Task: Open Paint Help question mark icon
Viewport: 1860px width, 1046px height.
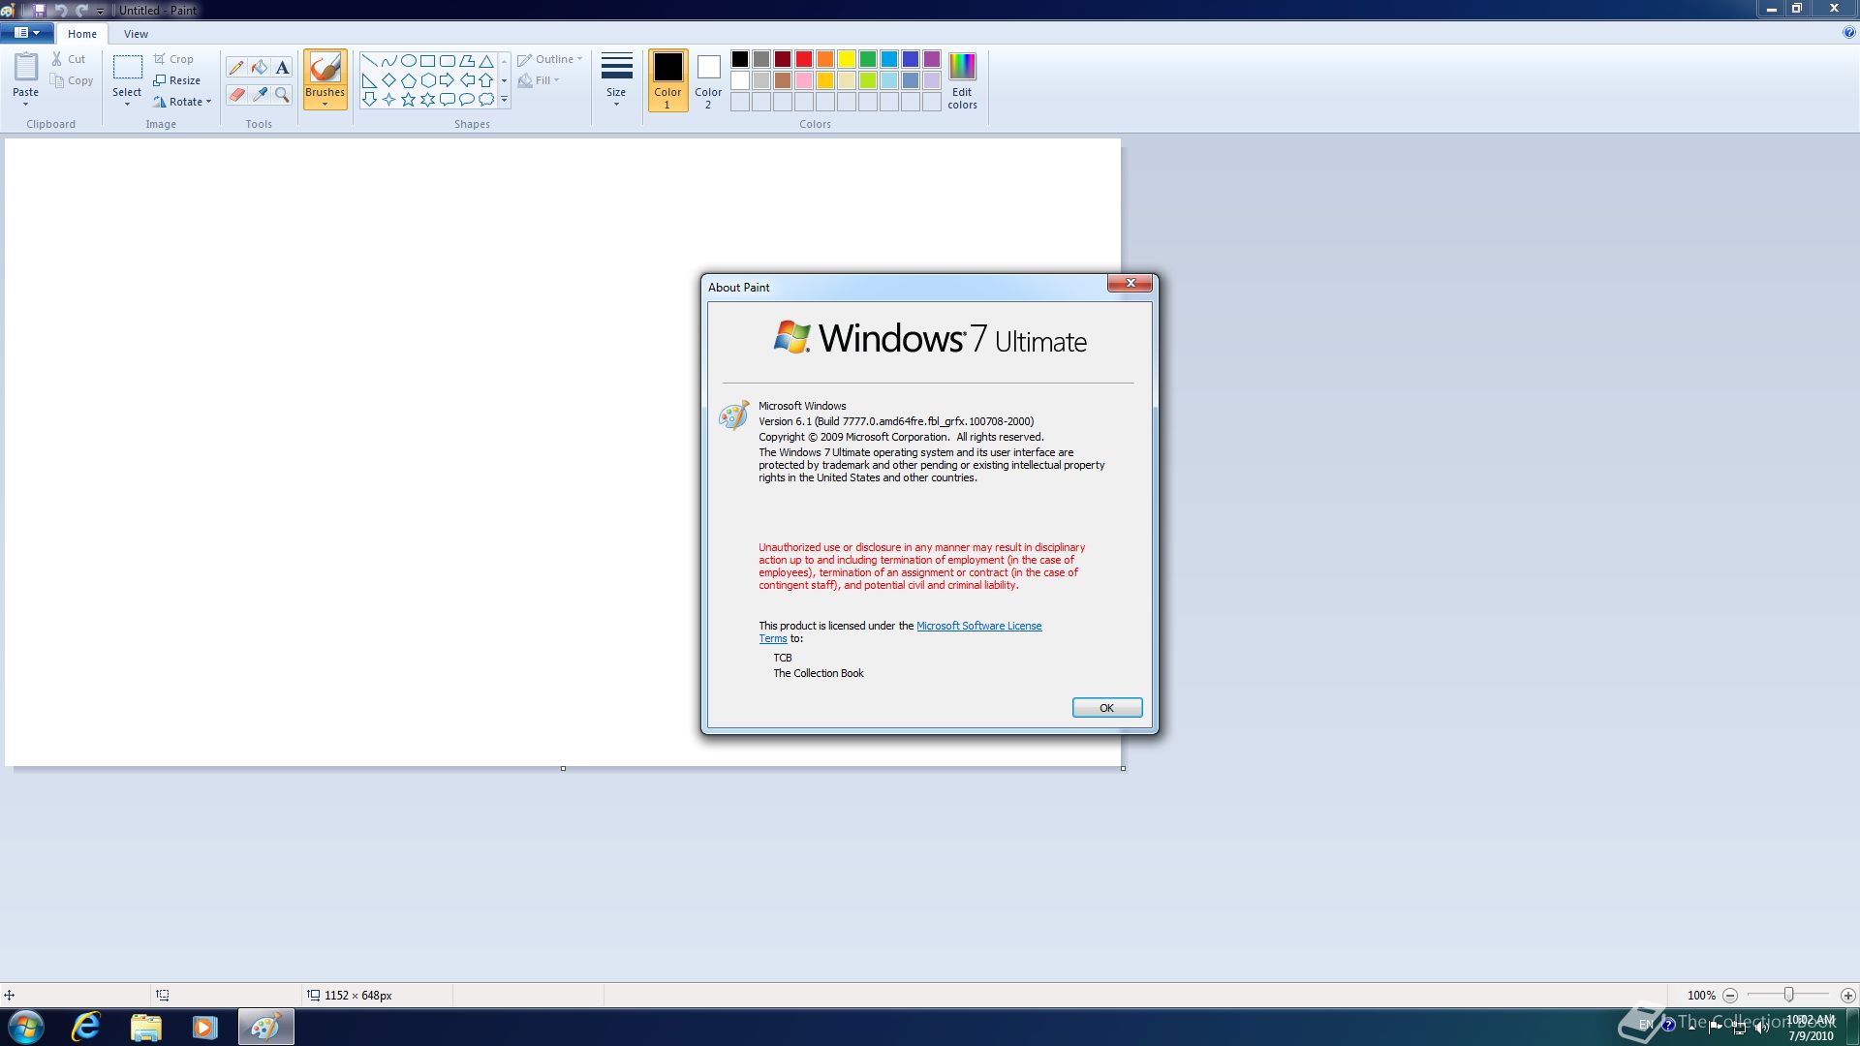Action: 1849,33
